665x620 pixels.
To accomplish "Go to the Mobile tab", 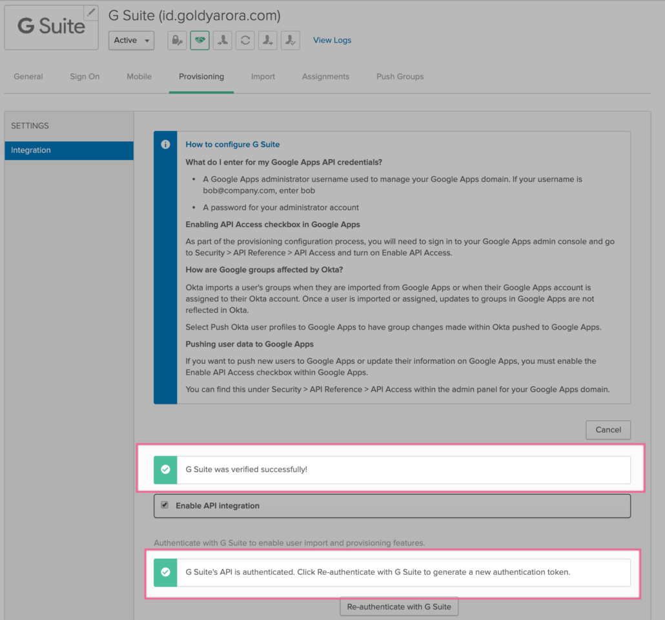I will [139, 77].
